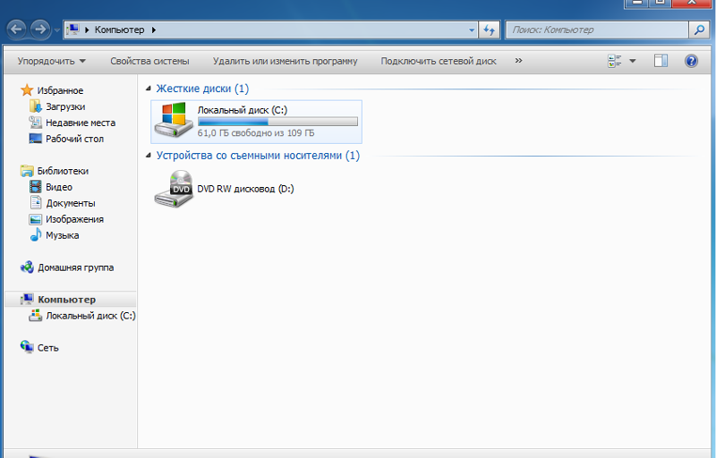716x458 pixels.
Task: Click the Компьютер monitor icon in sidebar
Action: 27,300
